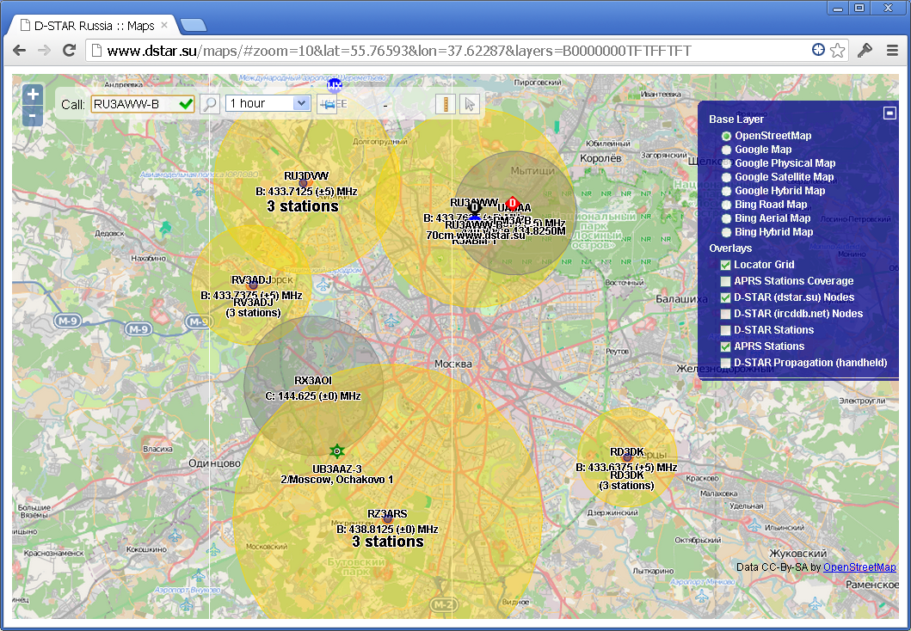This screenshot has height=631, width=911.
Task: Click the '2/Moscow, Ochakovo 1' label
Action: tap(337, 480)
